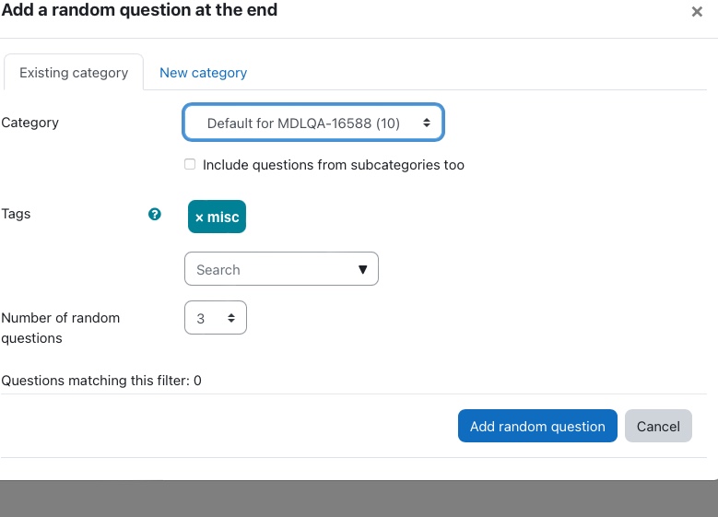
Task: Click the Add random question button
Action: coord(537,426)
